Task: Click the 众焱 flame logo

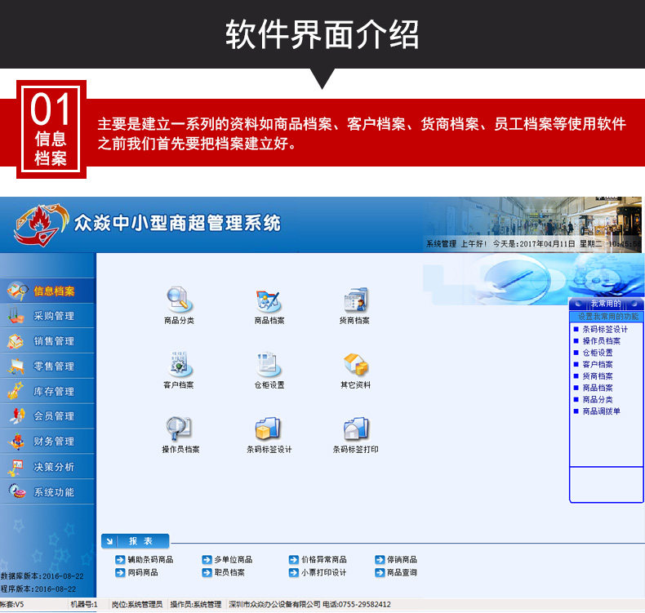Action: click(x=40, y=225)
